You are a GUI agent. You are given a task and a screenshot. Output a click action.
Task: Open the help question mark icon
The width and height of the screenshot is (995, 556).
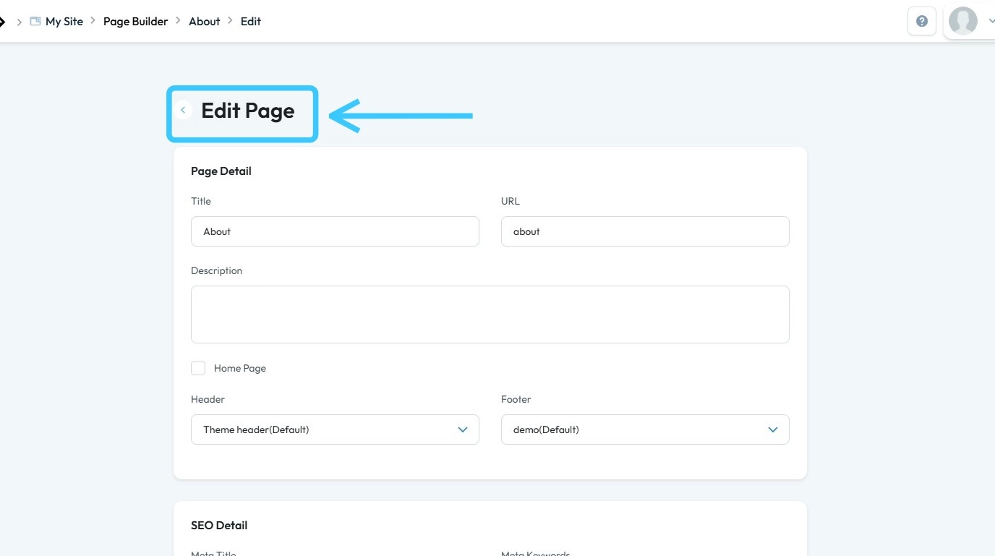(922, 21)
